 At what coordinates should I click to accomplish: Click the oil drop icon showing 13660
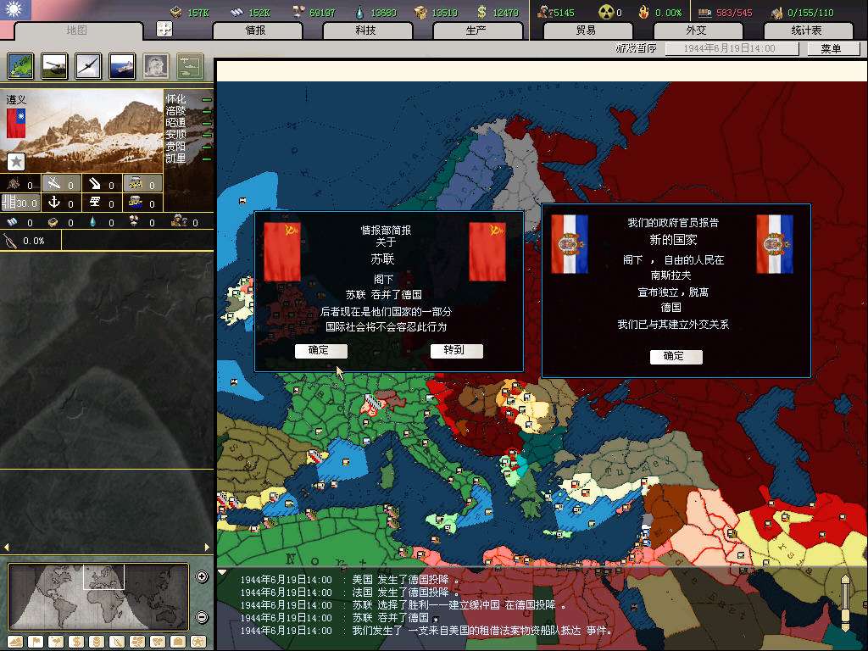coord(359,12)
